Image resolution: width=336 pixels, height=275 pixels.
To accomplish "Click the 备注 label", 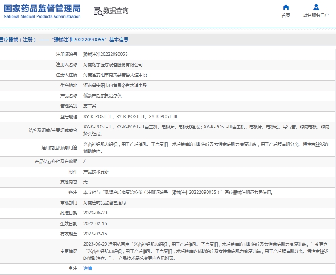I will pyautogui.click(x=73, y=192).
